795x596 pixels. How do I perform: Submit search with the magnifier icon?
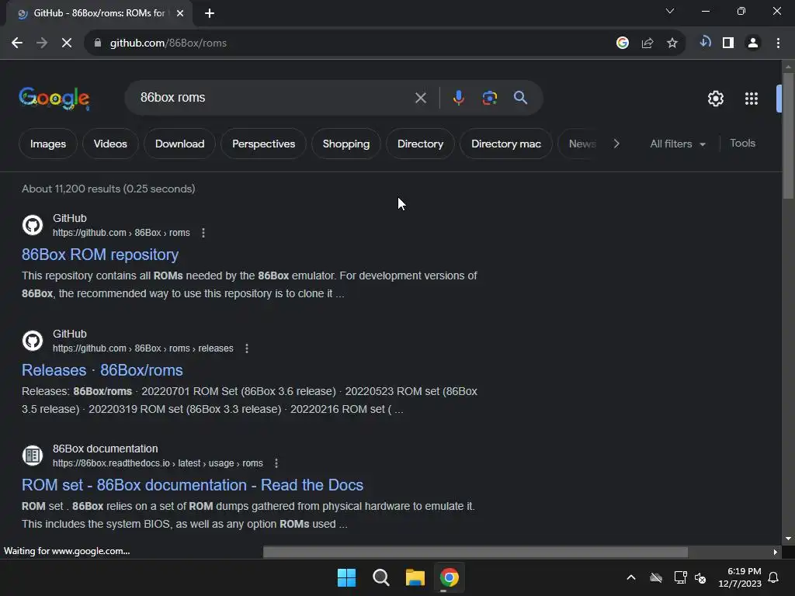pos(520,98)
